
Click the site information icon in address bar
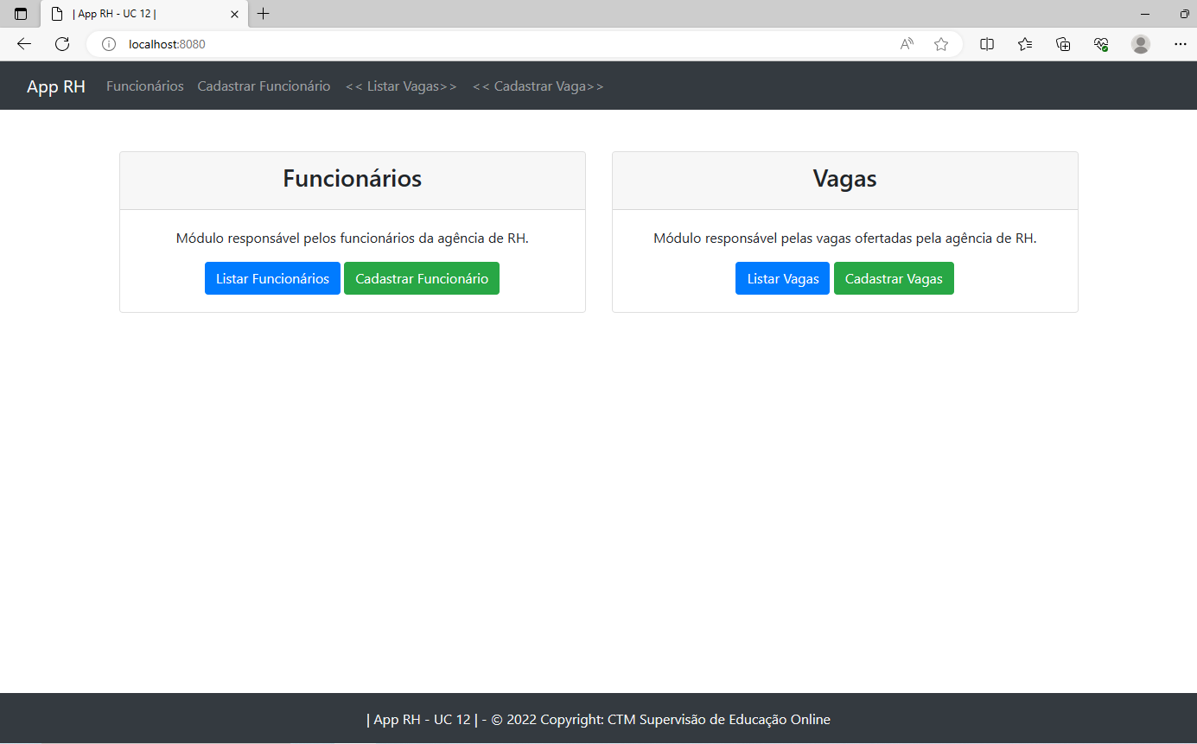(108, 44)
